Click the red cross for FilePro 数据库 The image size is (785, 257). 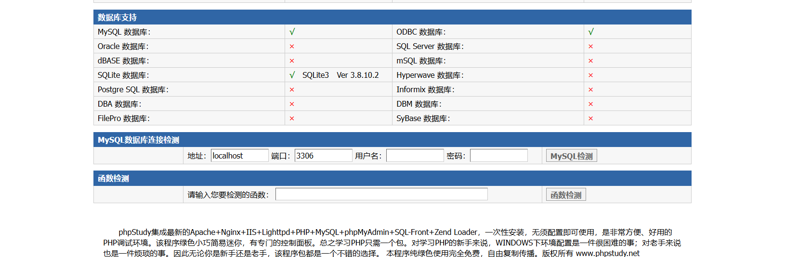[x=292, y=119]
